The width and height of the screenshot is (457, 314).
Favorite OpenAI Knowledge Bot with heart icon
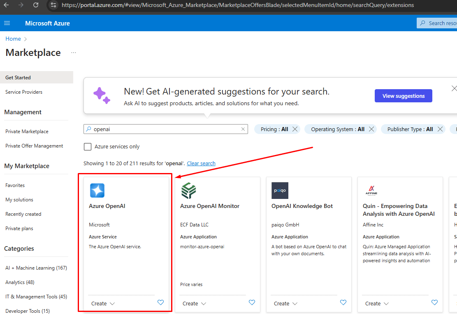point(343,302)
